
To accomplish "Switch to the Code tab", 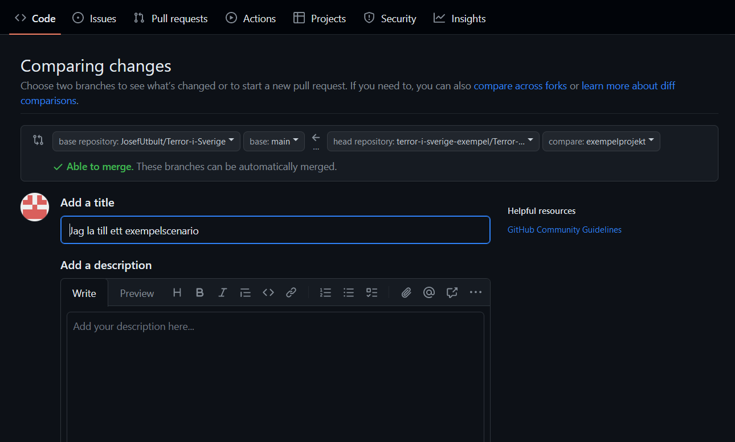I will (35, 18).
